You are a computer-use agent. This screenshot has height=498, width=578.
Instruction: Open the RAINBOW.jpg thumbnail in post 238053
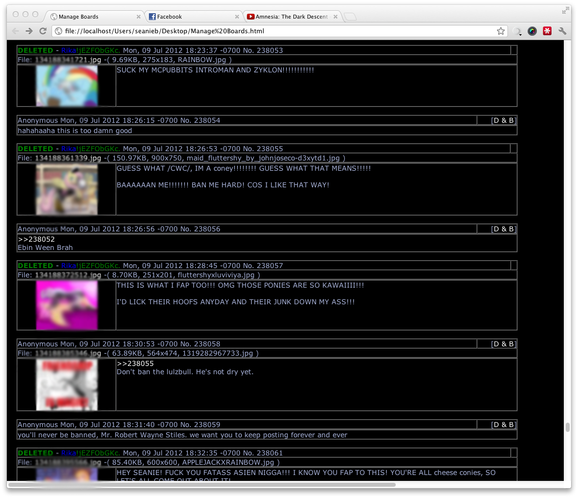point(67,86)
